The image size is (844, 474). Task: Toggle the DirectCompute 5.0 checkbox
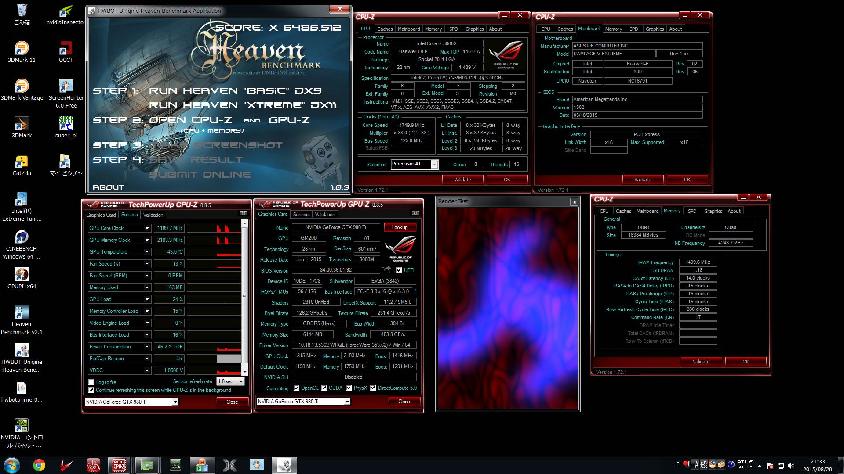click(x=373, y=388)
